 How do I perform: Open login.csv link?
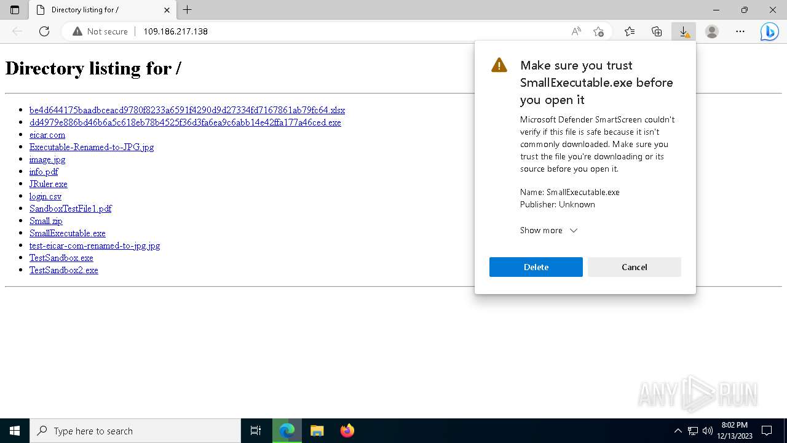pos(45,196)
